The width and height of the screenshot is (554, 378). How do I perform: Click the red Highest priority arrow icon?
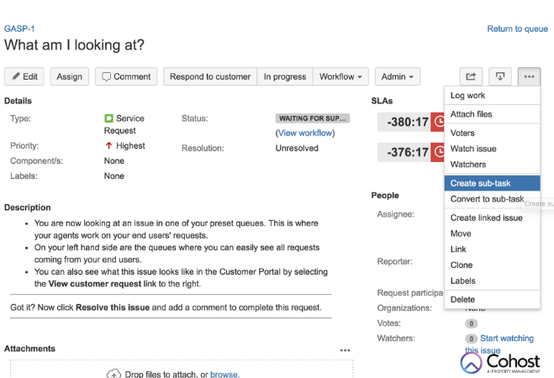pos(108,146)
